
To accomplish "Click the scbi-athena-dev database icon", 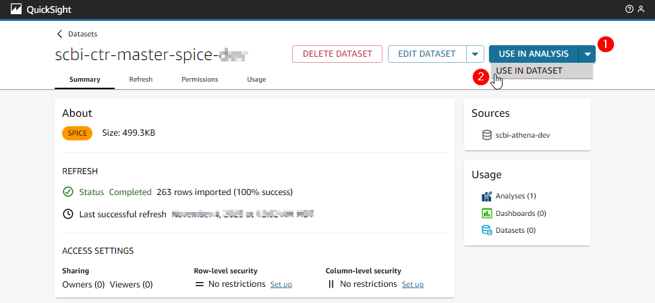I will 486,136.
